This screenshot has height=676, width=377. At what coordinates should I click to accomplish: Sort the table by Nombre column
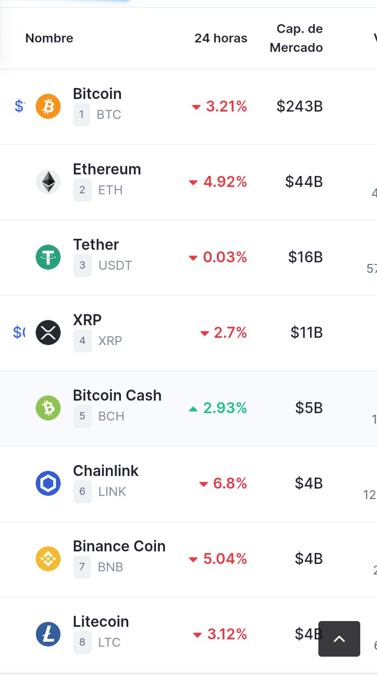tap(49, 38)
